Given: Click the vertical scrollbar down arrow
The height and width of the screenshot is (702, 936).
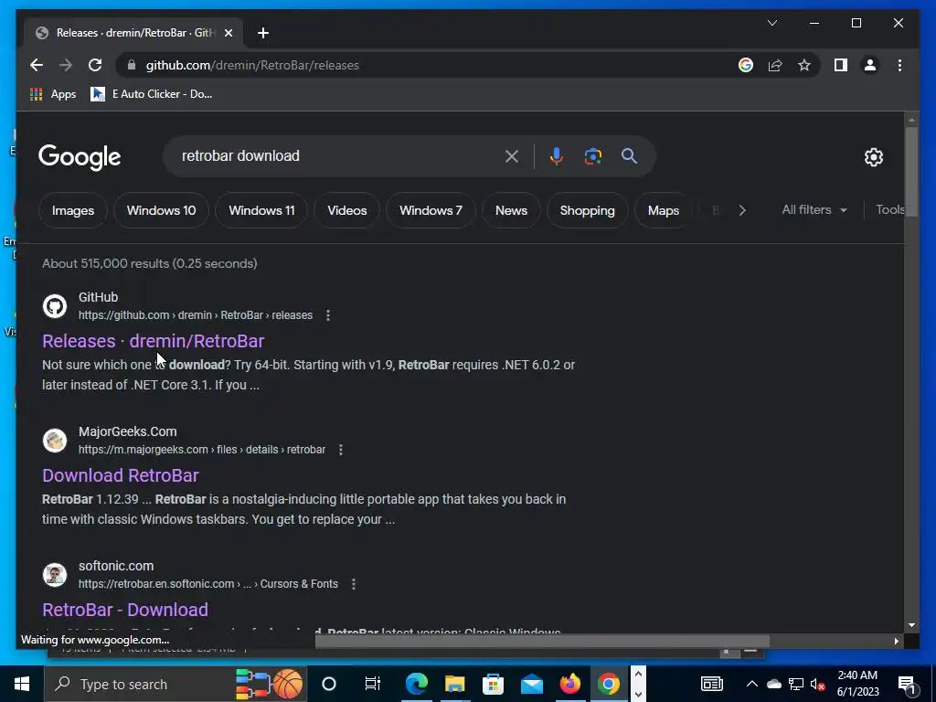Looking at the screenshot, I should pyautogui.click(x=911, y=625).
